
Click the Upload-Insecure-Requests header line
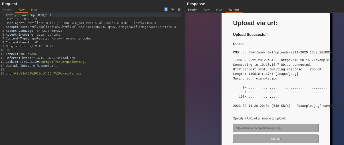(x=31, y=66)
